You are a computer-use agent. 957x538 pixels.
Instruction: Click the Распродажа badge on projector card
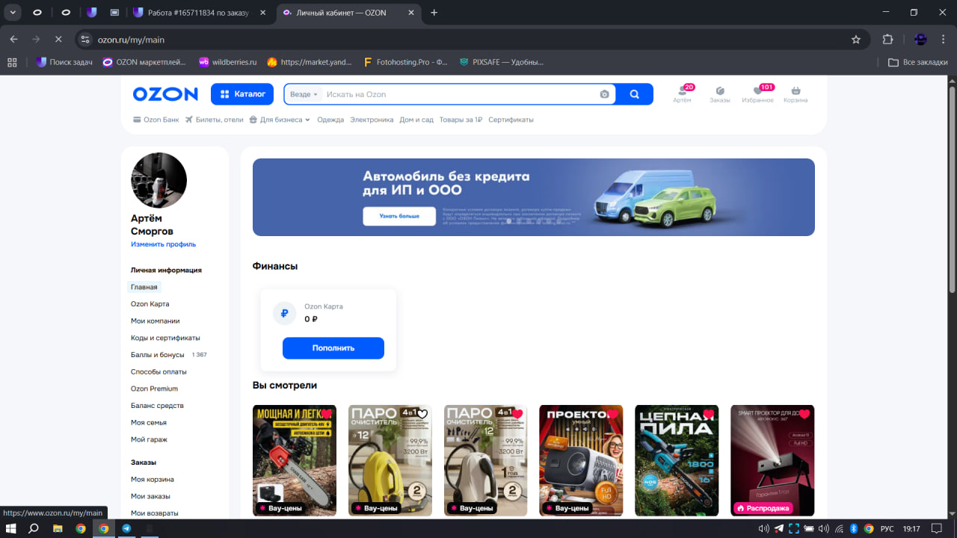click(x=763, y=508)
